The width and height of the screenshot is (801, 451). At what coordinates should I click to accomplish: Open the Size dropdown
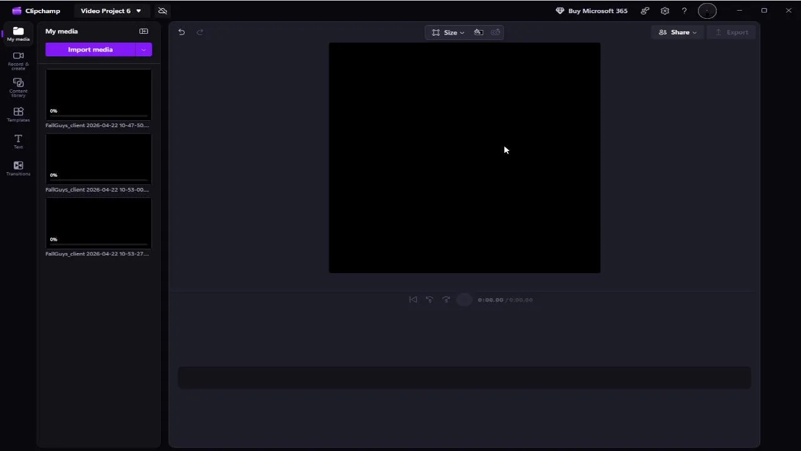coord(448,33)
